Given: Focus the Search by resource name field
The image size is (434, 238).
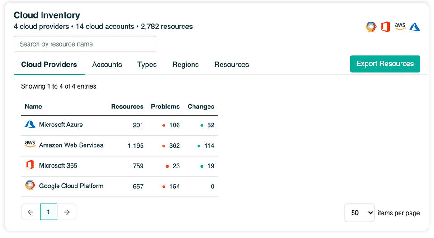Looking at the screenshot, I should [x=85, y=44].
